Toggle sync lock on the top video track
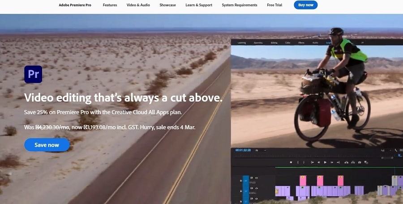 click(x=251, y=178)
